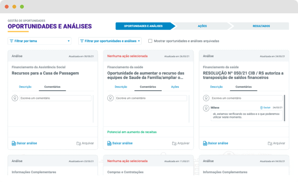Click archive folder icon in Recursos para a Casa card
Viewport: 298px width, 182px height.
(79, 144)
